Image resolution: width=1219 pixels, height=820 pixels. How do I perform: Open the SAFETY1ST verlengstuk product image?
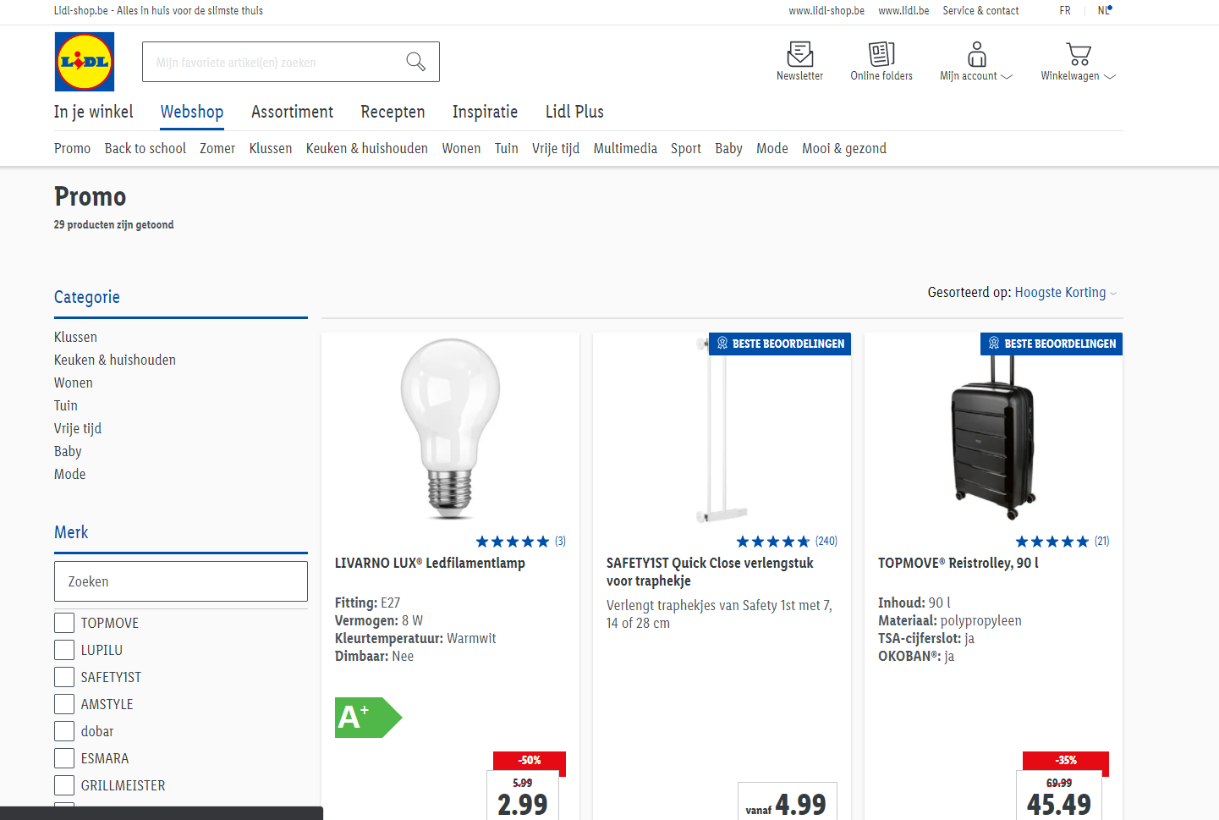tap(722, 429)
